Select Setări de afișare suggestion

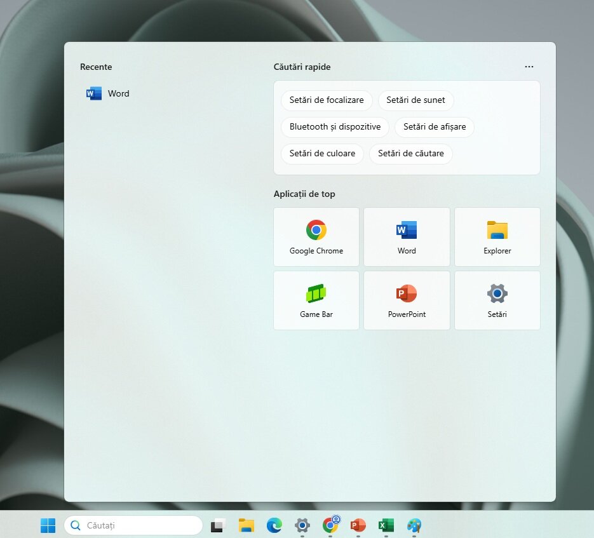[x=435, y=127]
